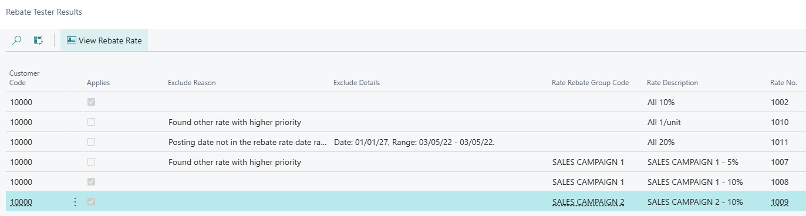Viewport: 806px width, 216px height.
Task: Click Customer Code 10000 in the Rate 1007 row
Action: coord(21,162)
